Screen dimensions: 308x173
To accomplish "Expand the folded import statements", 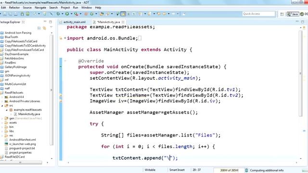I will (x=65, y=38).
